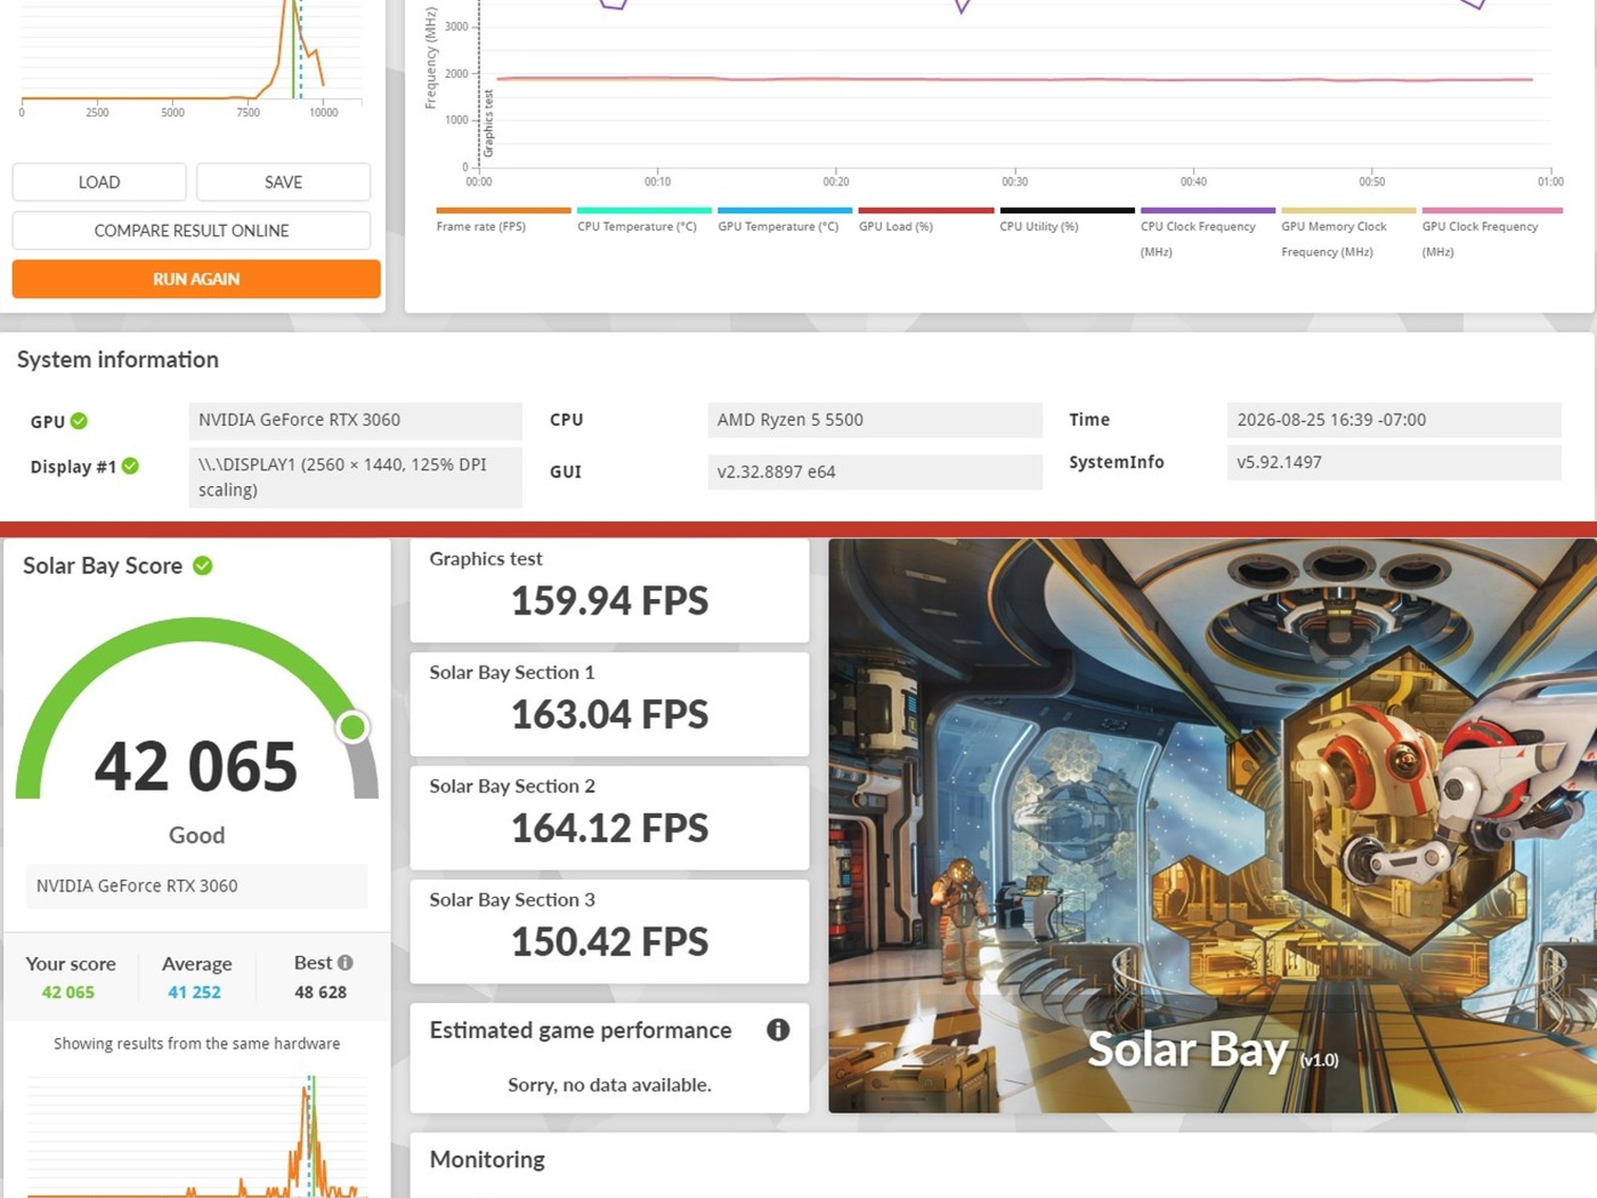Toggle the GPU Clock Frequency legend swatch
Screen dimensions: 1597x1198
(1493, 211)
